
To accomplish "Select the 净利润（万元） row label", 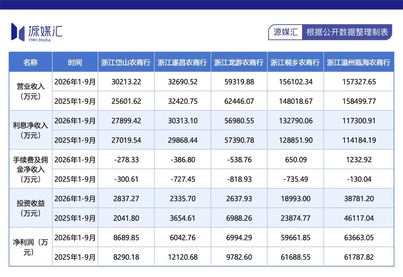I will (x=31, y=247).
